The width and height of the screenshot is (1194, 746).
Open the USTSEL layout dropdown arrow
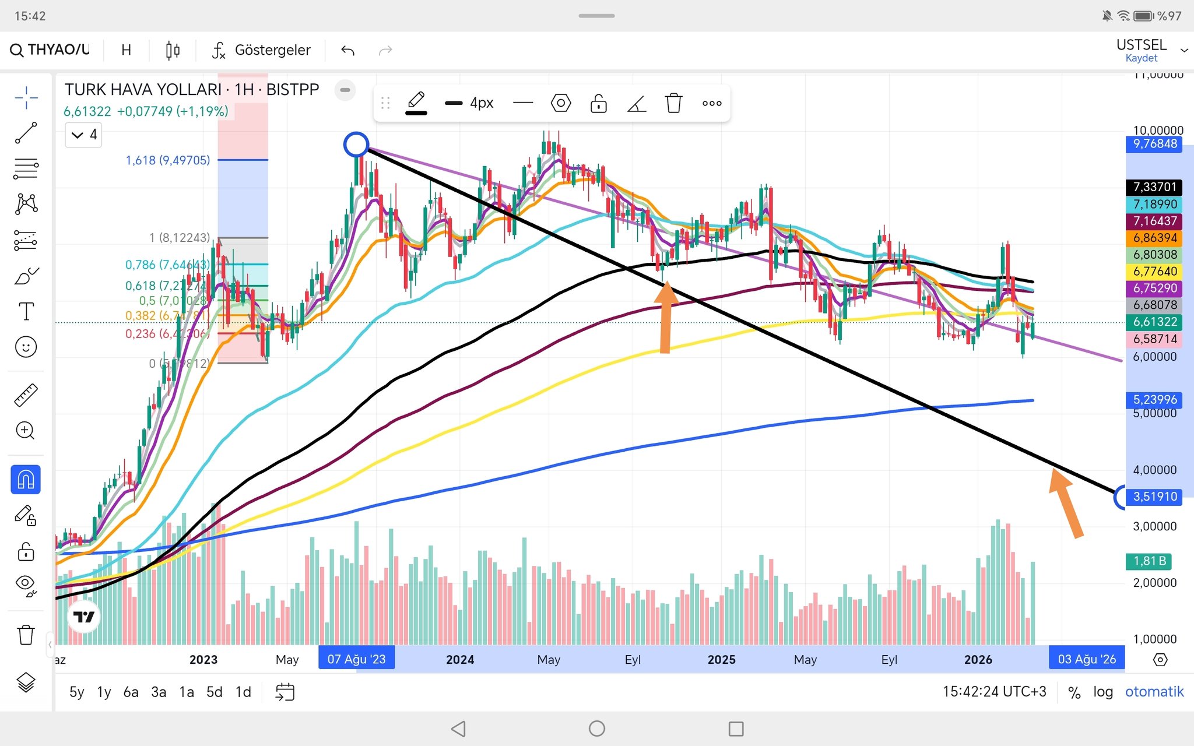click(1184, 51)
